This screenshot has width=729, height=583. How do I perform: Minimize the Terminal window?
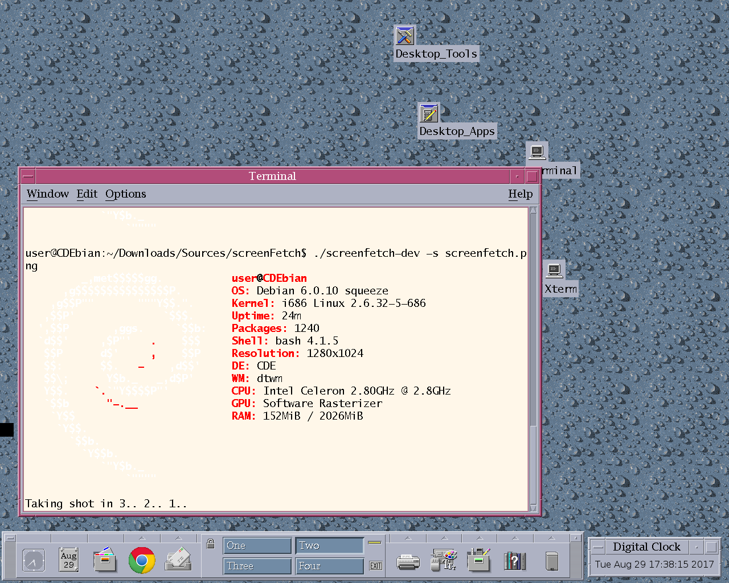click(517, 176)
